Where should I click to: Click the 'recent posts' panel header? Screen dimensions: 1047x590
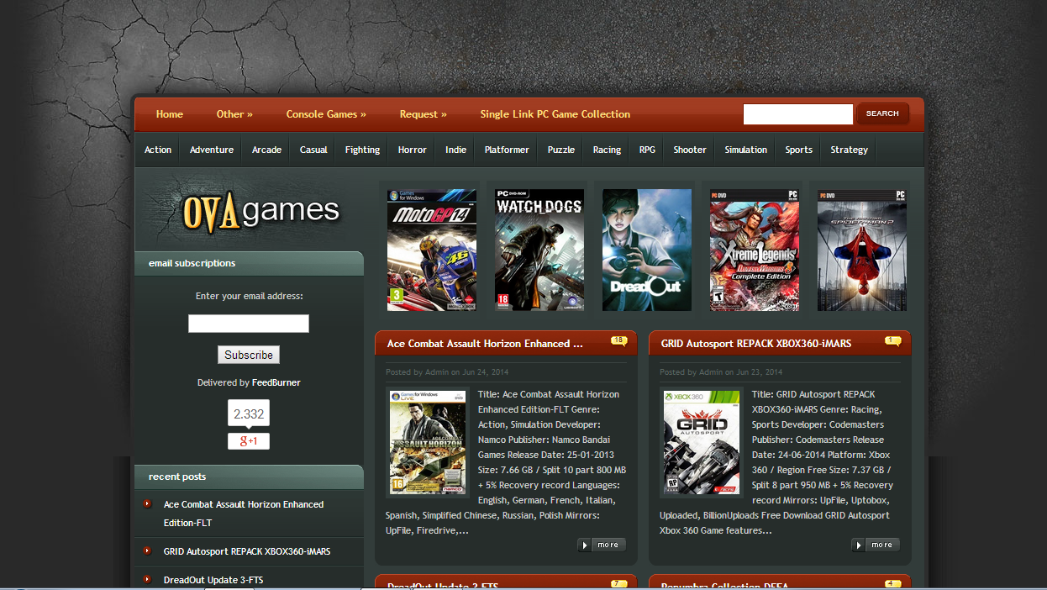click(249, 477)
